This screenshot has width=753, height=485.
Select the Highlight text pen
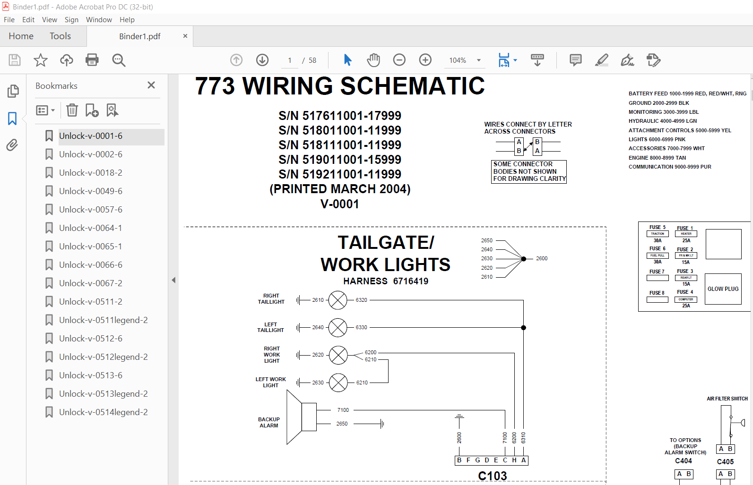(x=602, y=60)
